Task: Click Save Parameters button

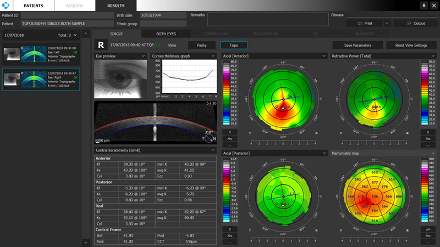Action: [358, 46]
